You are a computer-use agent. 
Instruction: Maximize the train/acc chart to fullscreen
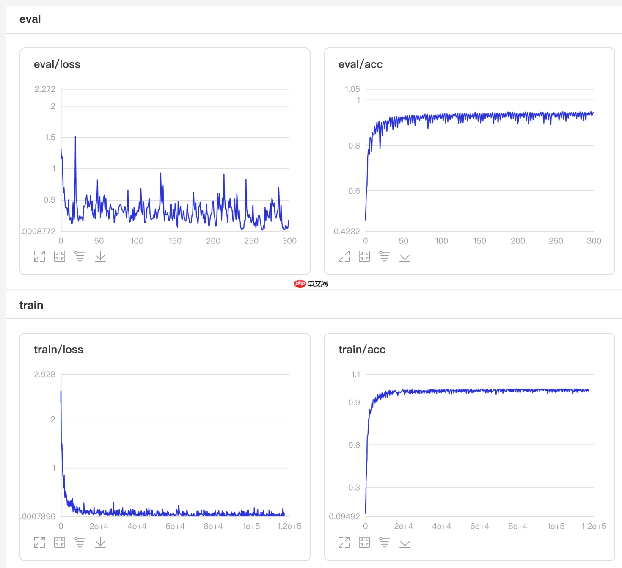[x=344, y=542]
